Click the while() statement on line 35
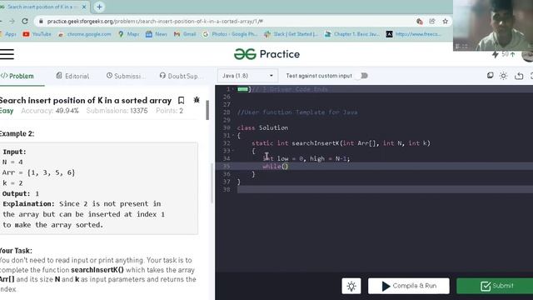533x300 pixels. [276, 167]
